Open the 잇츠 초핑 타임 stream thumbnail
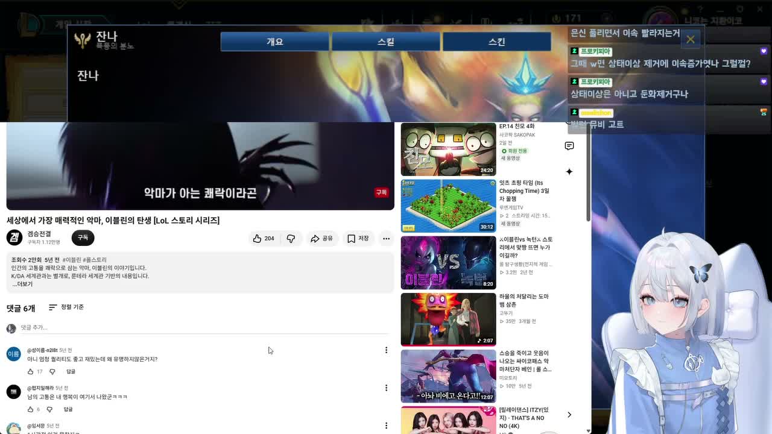The height and width of the screenshot is (434, 772). 448,206
